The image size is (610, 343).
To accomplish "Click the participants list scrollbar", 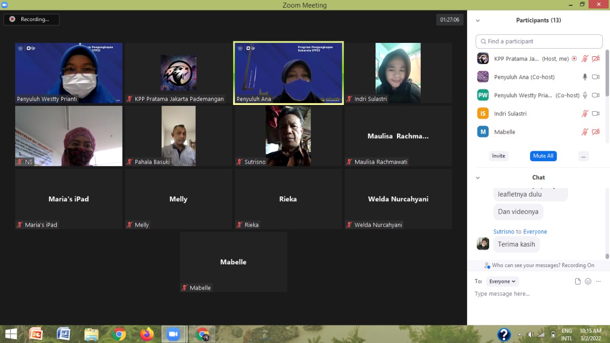I will tap(607, 72).
